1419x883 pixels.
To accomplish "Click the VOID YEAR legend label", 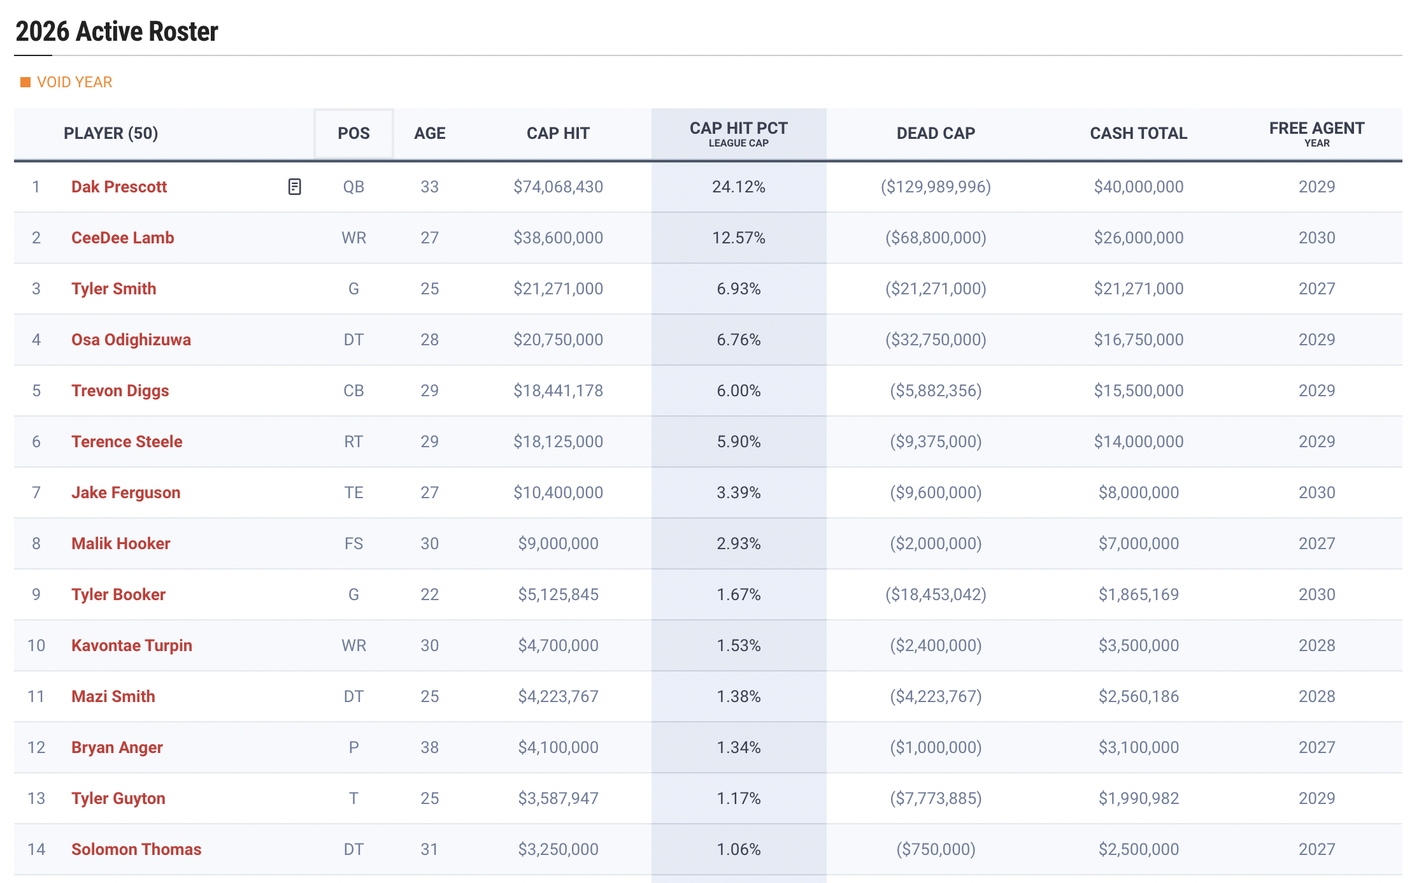I will point(75,82).
